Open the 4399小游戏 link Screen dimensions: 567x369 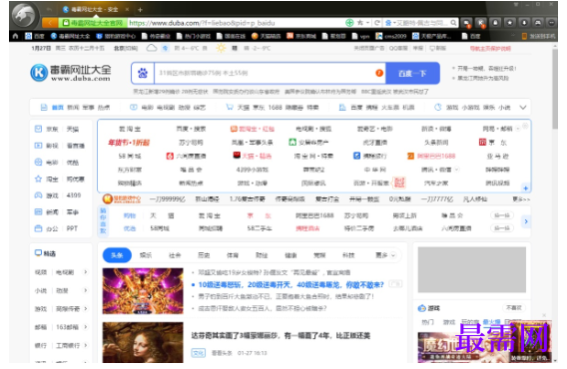[x=252, y=170]
